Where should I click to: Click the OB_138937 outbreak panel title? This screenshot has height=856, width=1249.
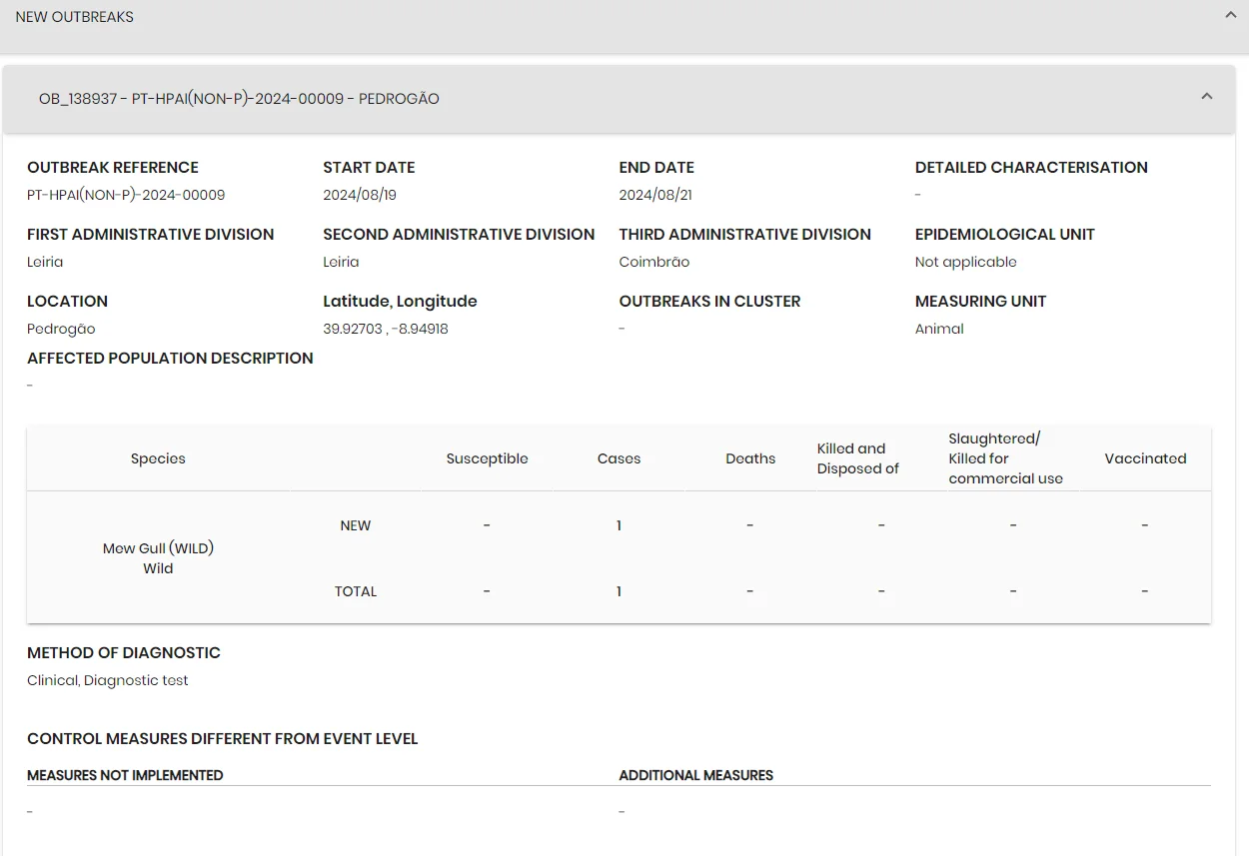click(x=239, y=99)
